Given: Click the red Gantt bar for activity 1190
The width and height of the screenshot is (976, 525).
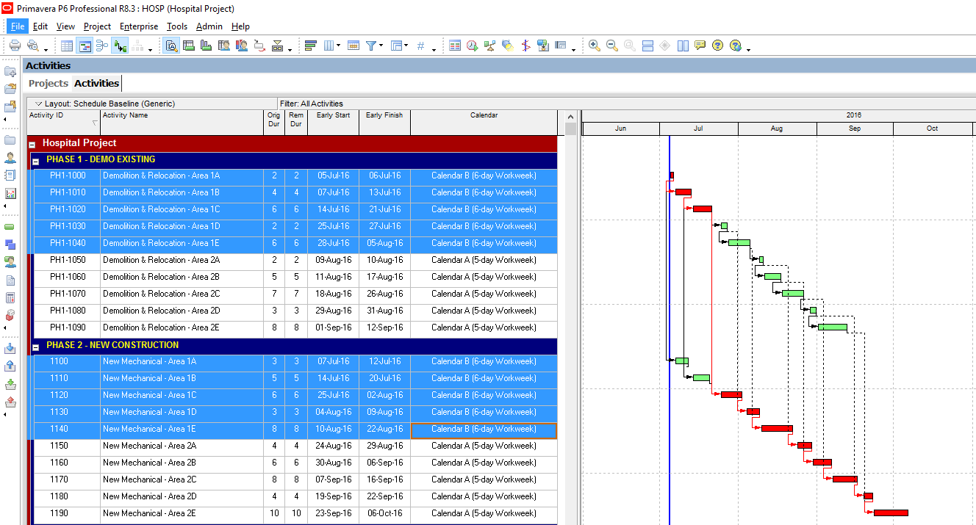Looking at the screenshot, I should click(890, 513).
